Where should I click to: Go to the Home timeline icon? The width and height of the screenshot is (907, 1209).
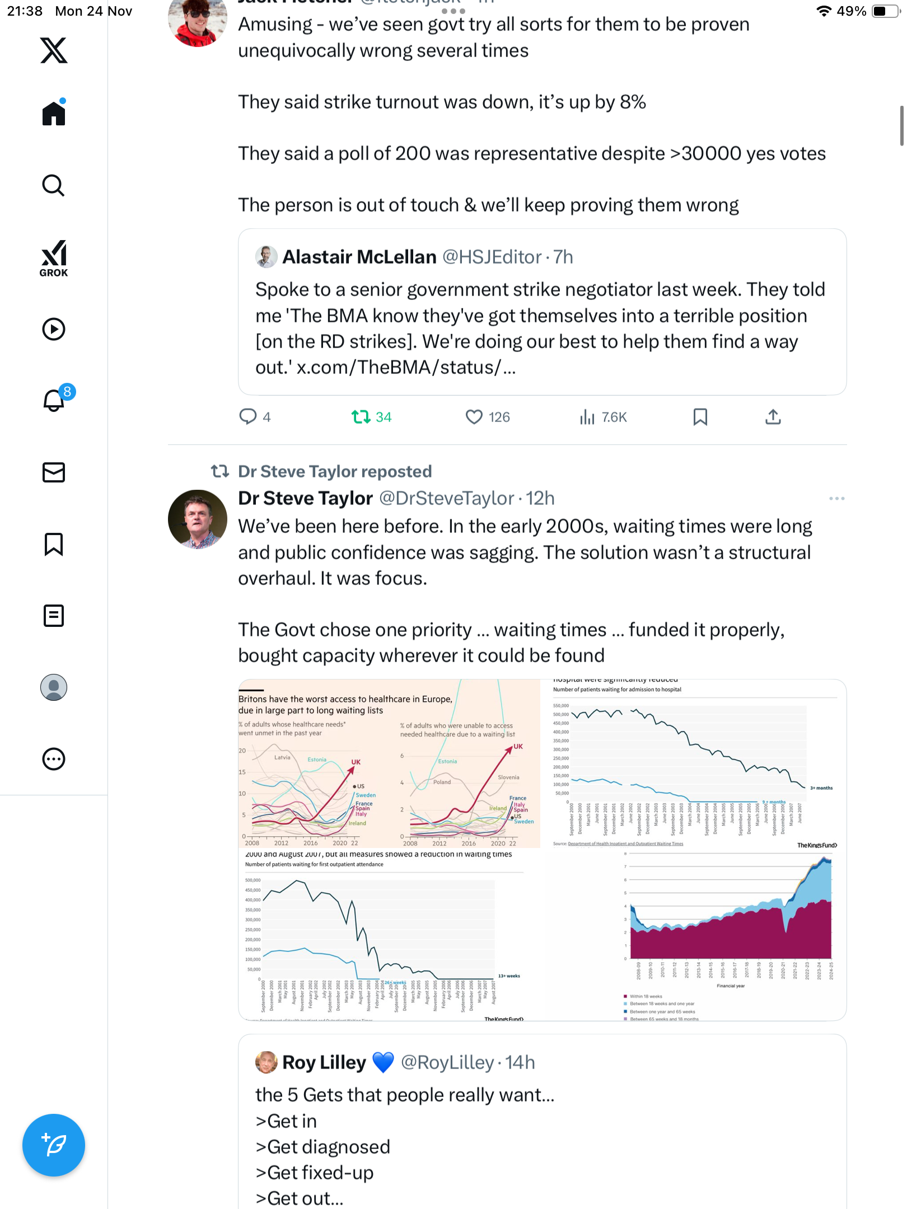[54, 114]
